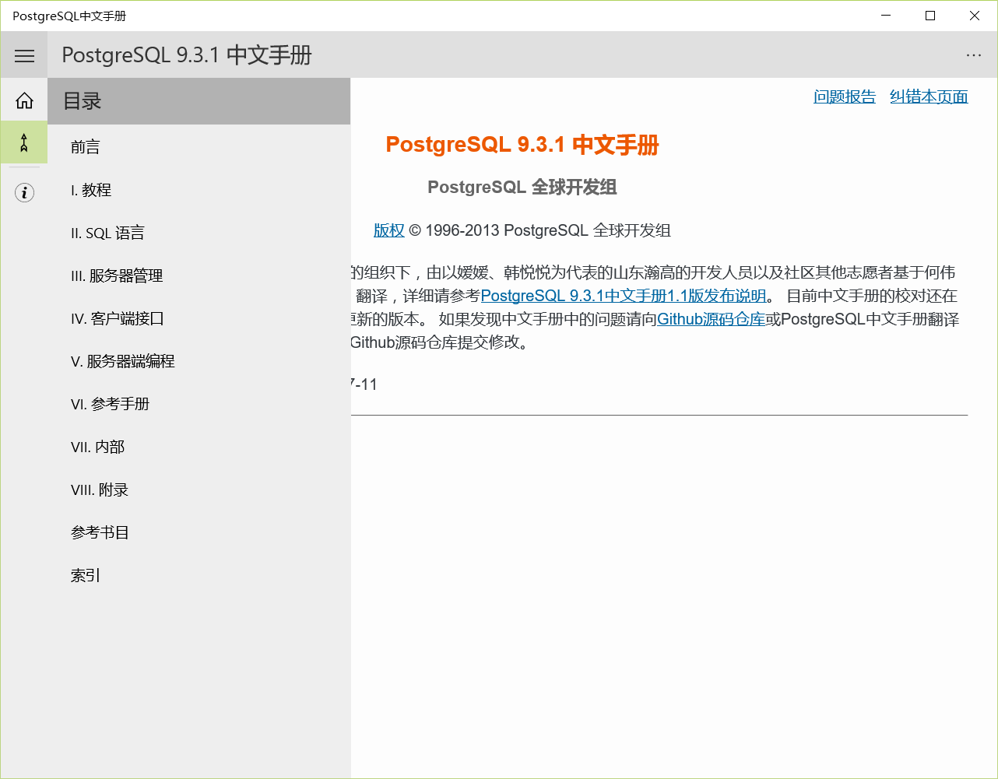
Task: Open chapter III. 服务器管理
Action: click(x=199, y=275)
